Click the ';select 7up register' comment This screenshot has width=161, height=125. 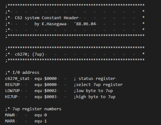click(x=98, y=85)
